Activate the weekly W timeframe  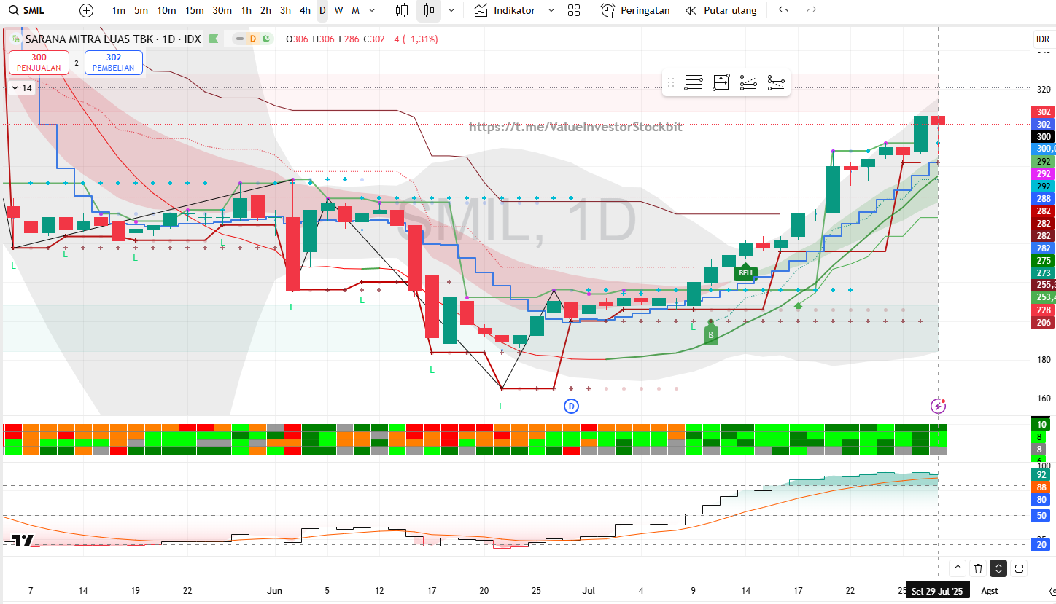click(338, 10)
